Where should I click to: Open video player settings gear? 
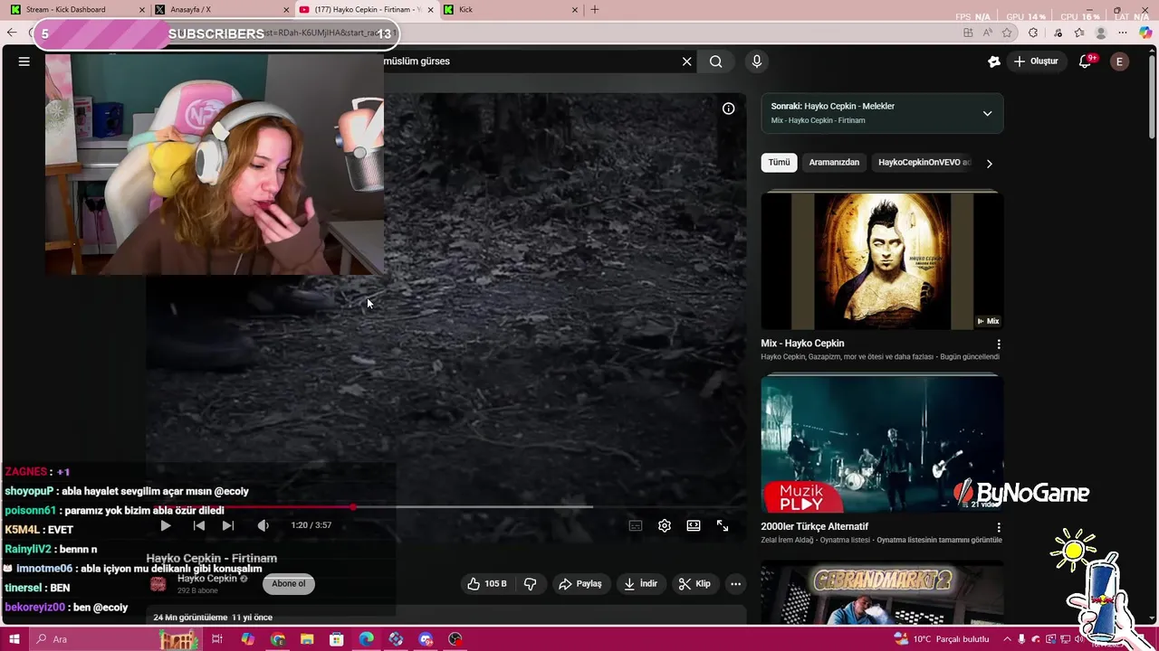[665, 525]
